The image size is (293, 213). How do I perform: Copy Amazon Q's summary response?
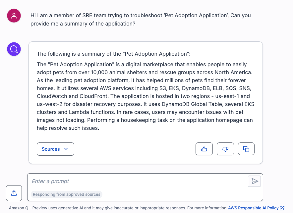[x=246, y=149]
